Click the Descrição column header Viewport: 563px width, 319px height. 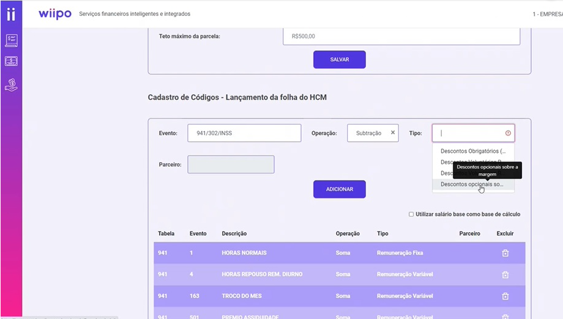coord(234,233)
